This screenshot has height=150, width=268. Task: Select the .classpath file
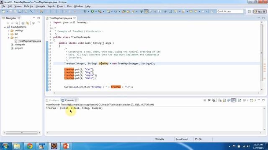[x=20, y=45]
